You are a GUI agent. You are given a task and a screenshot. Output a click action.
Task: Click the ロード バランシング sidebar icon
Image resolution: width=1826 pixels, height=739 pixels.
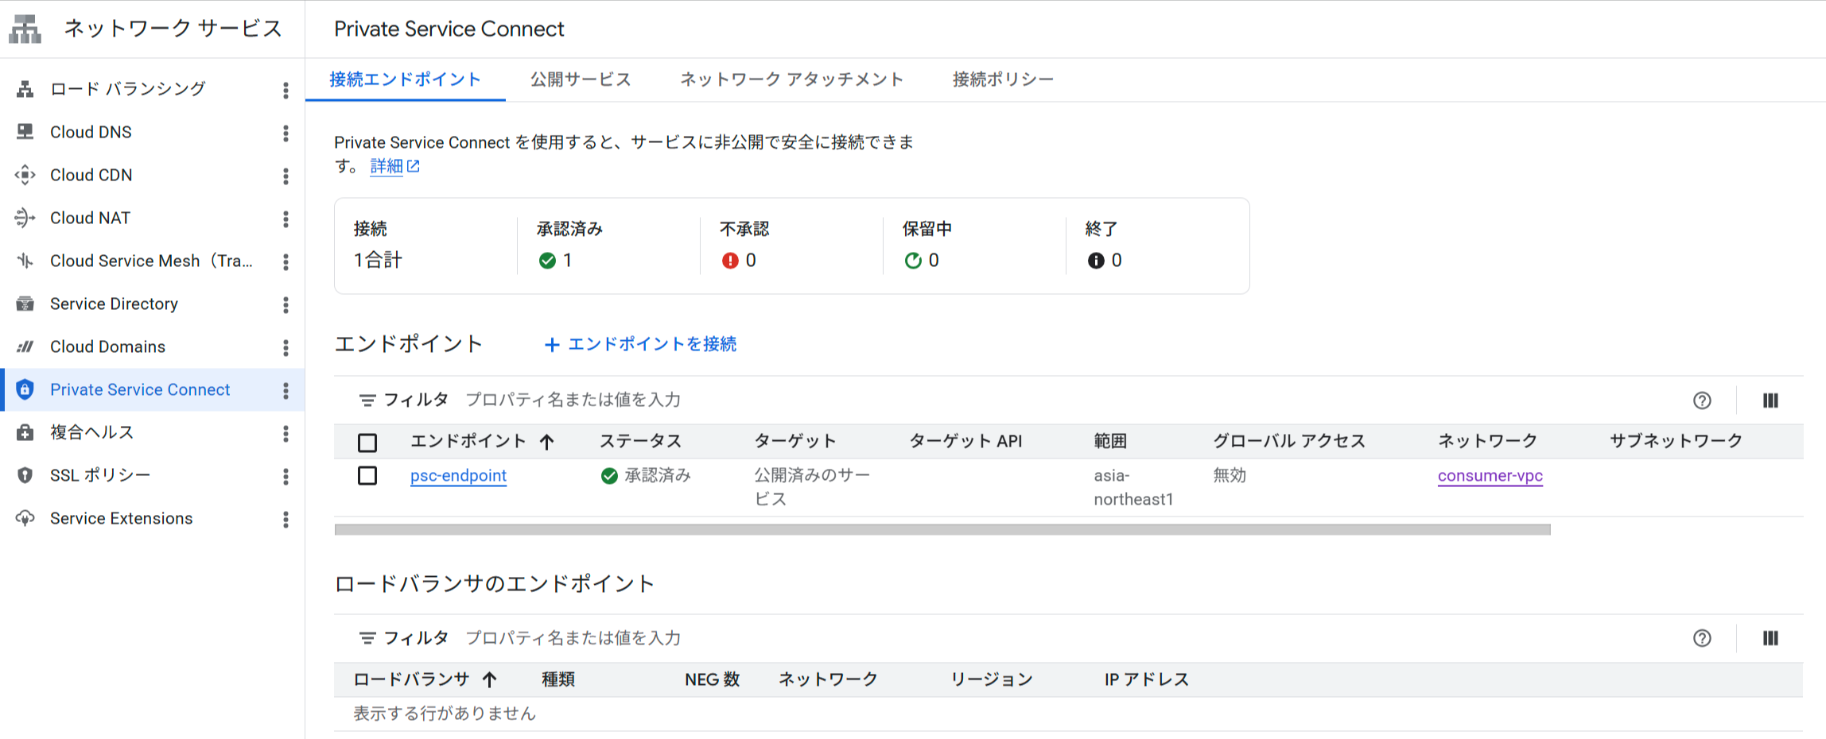point(25,89)
